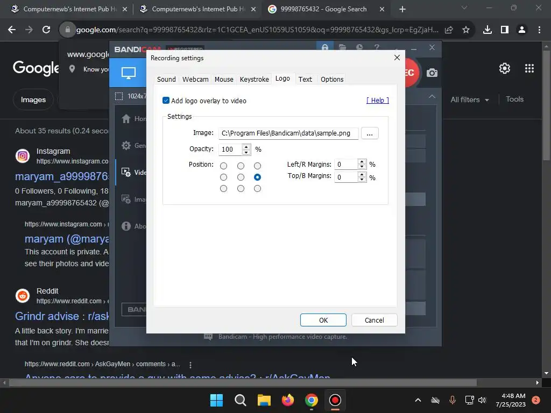This screenshot has width=551, height=413.
Task: Open Chrome three-dot menu
Action: pos(539,30)
